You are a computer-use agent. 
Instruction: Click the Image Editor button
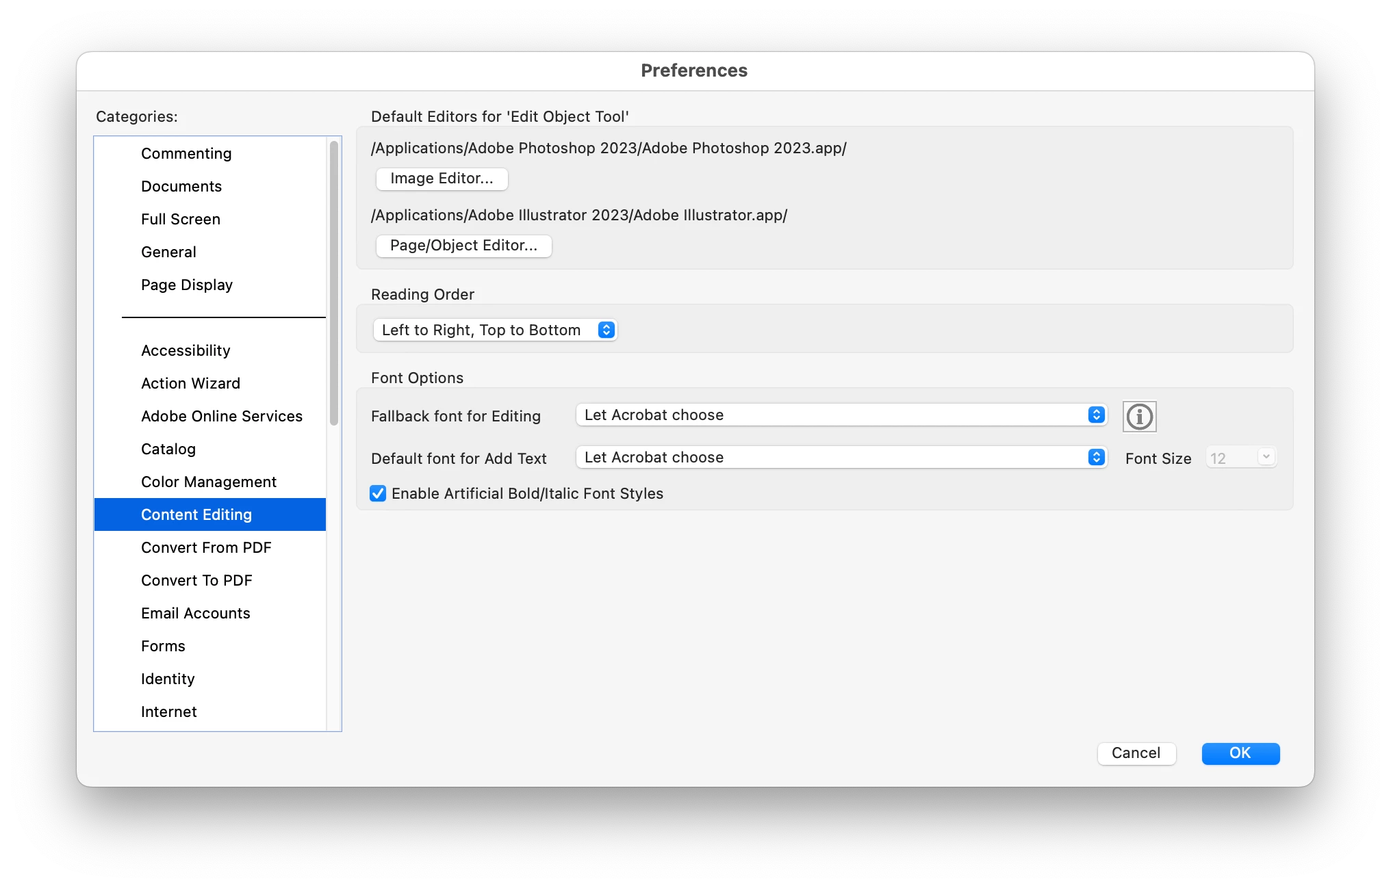click(442, 179)
